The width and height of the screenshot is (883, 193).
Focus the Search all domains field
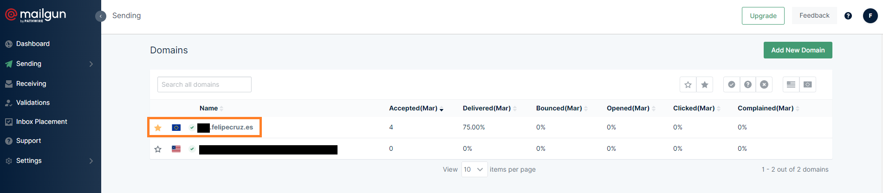pyautogui.click(x=204, y=84)
